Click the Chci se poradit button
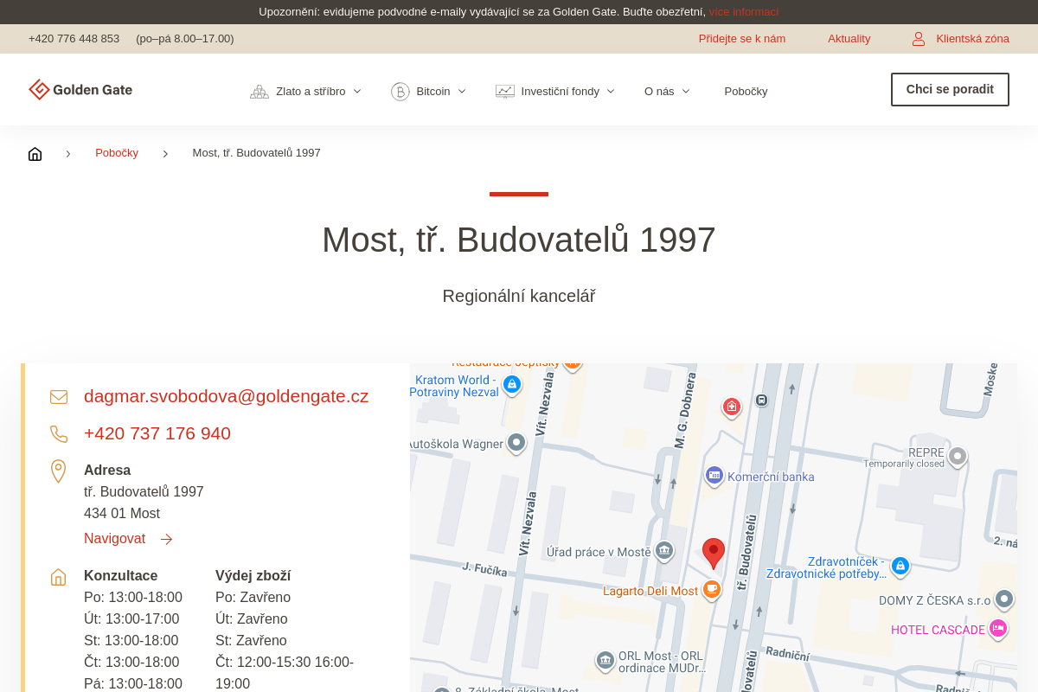Screen dimensions: 1038x692 point(950,90)
